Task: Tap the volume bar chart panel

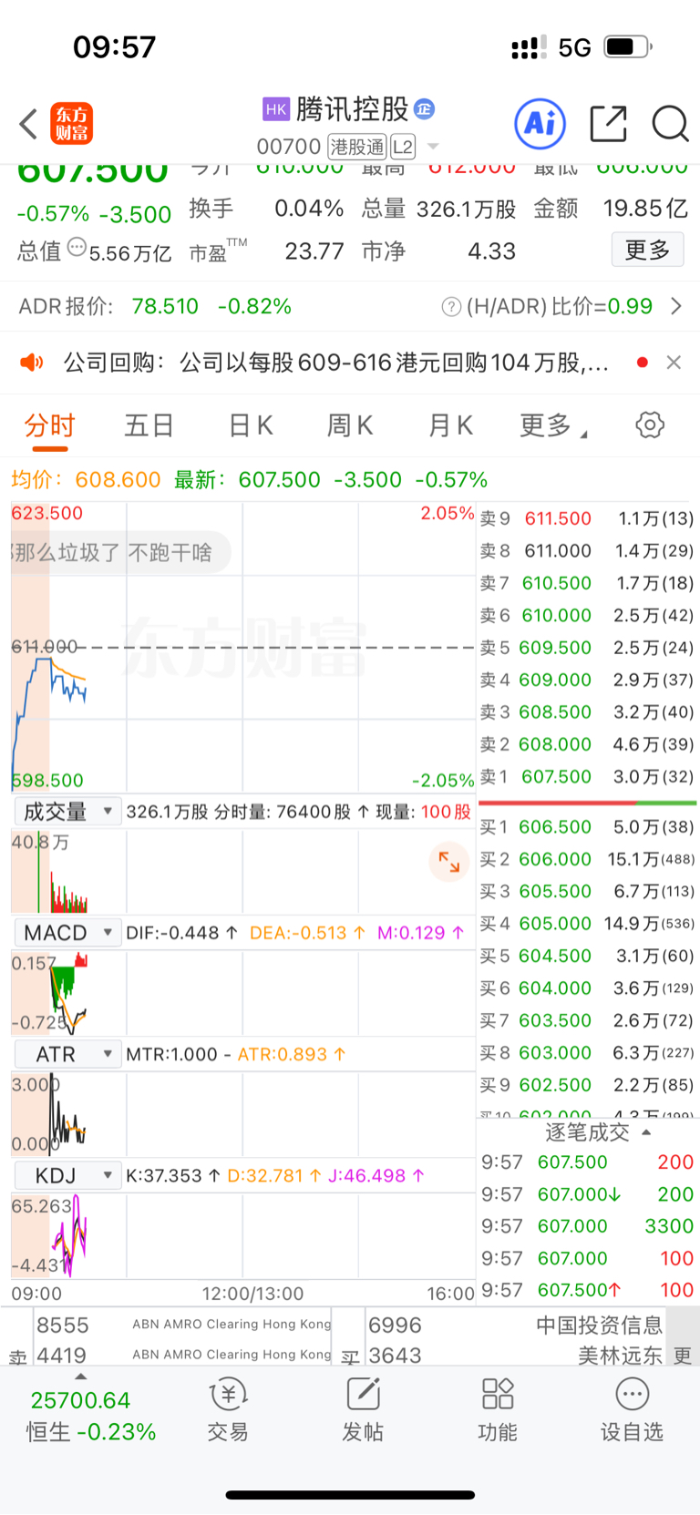Action: coord(242,871)
